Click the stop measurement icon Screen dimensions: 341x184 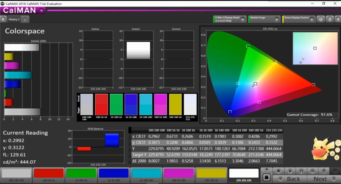tap(278, 171)
